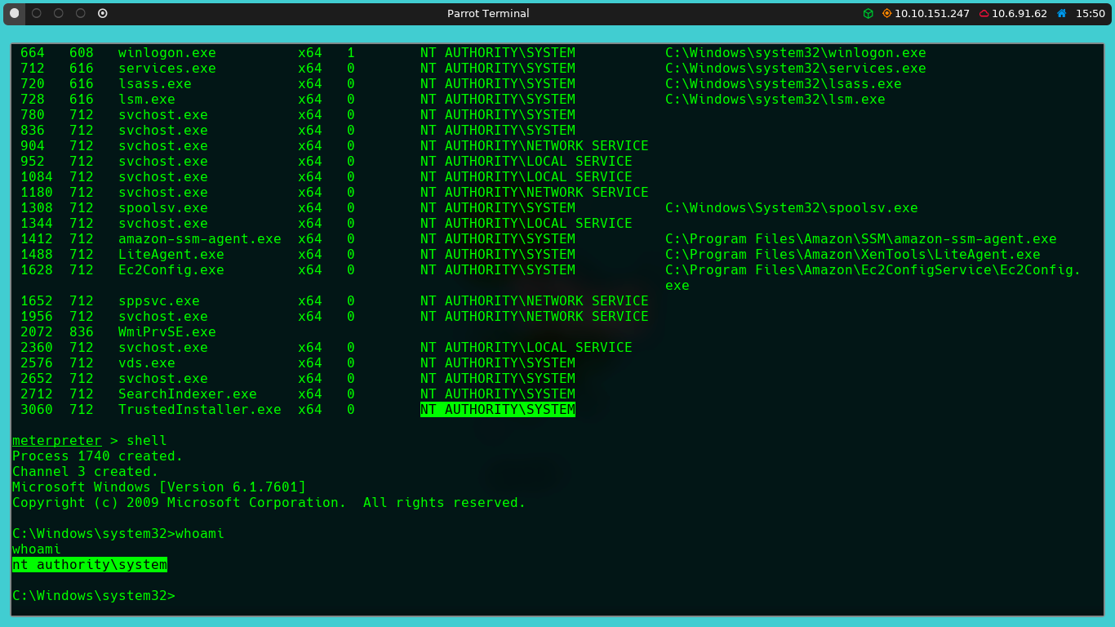
Task: Click spoolsv.exe process name
Action: pos(163,208)
